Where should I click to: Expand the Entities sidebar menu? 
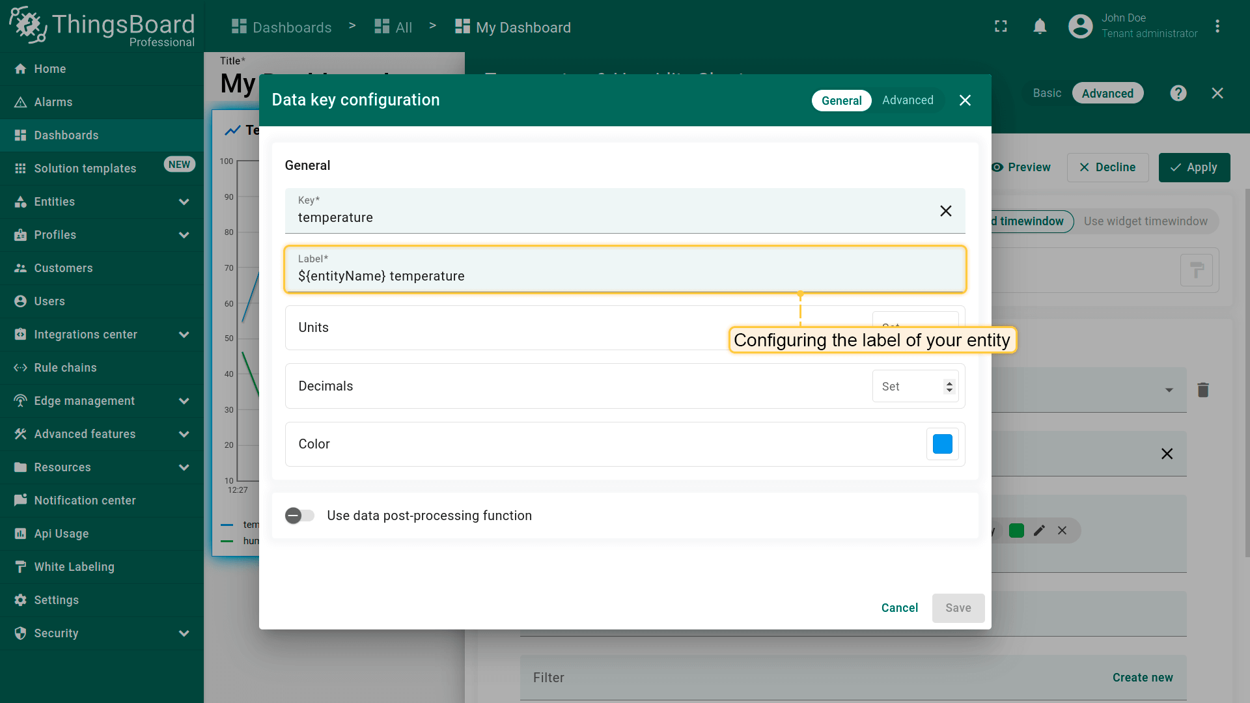coord(184,202)
